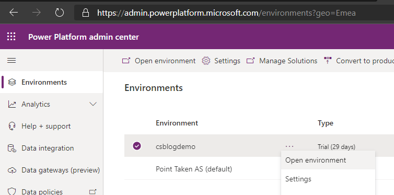Click the Manage Solutions popout icon
This screenshot has height=195, width=394.
coord(250,61)
